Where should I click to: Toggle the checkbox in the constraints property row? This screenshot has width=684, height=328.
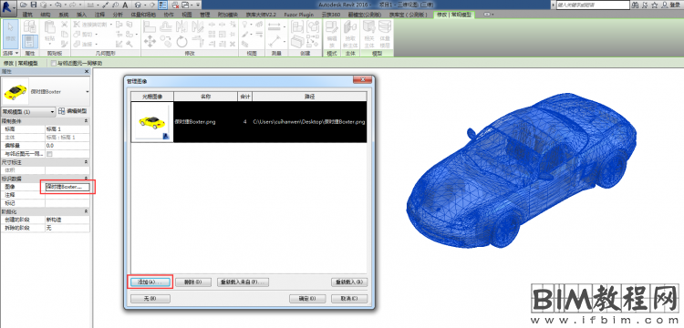tap(49, 154)
